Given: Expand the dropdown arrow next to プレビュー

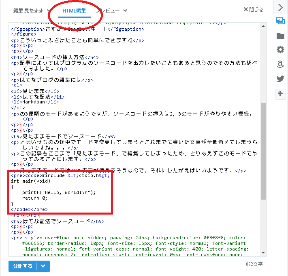Looking at the screenshot, I should coord(125,11).
